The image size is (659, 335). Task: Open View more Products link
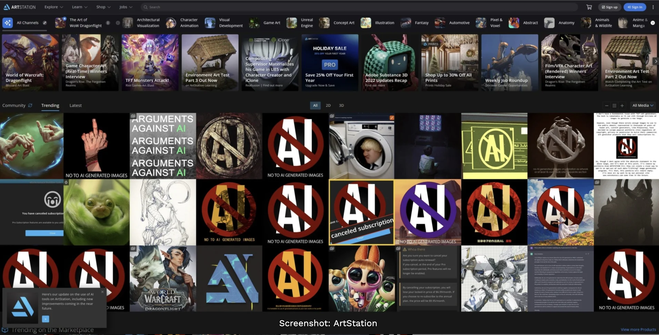638,329
